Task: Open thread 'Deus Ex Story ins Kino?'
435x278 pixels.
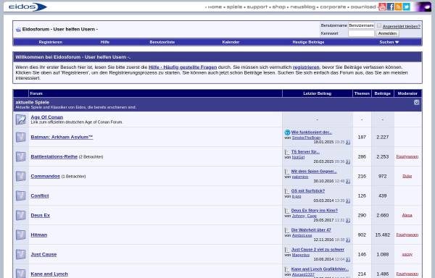Action: click(x=315, y=211)
